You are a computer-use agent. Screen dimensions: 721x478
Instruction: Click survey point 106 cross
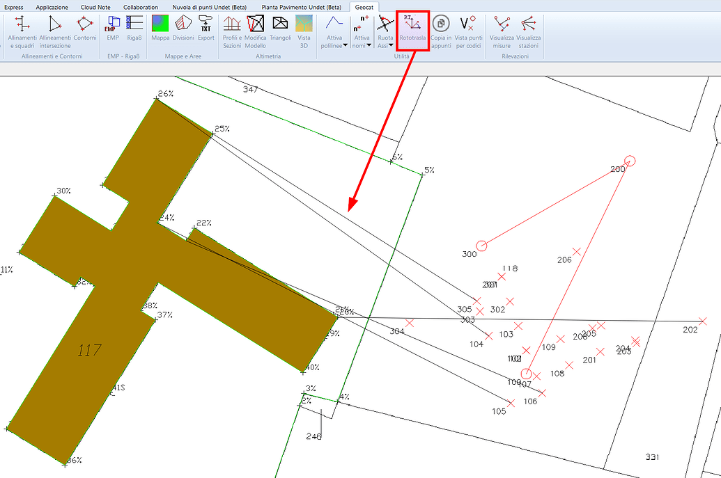(542, 393)
